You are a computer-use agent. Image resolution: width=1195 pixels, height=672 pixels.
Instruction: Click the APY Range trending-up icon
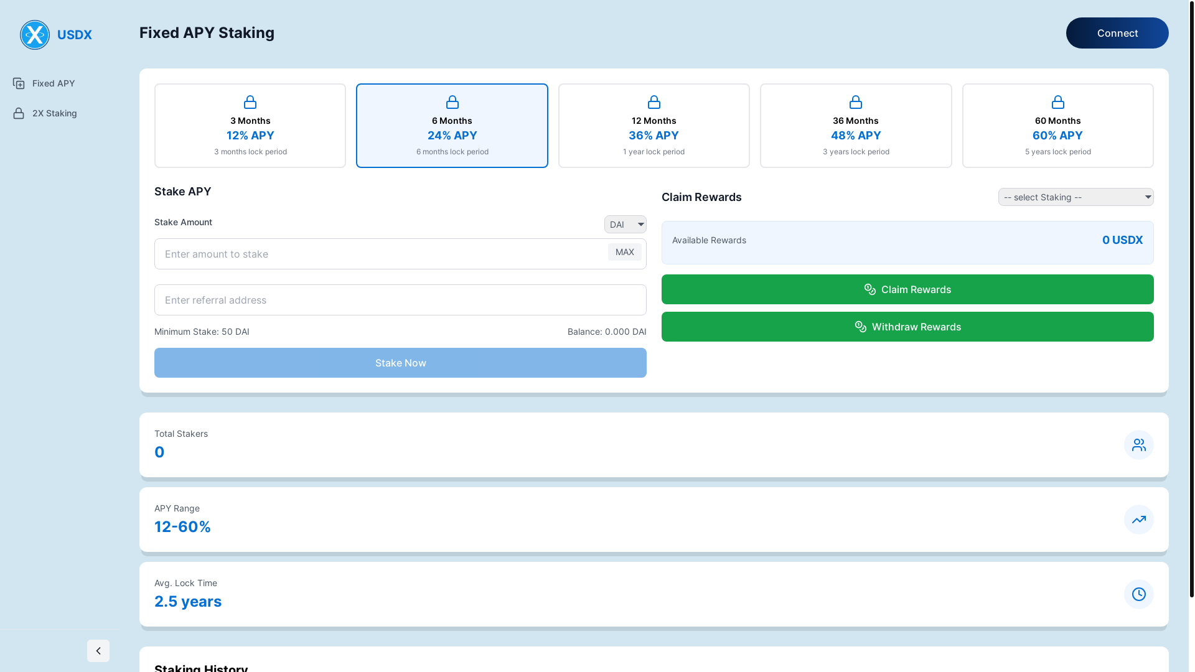click(x=1139, y=520)
